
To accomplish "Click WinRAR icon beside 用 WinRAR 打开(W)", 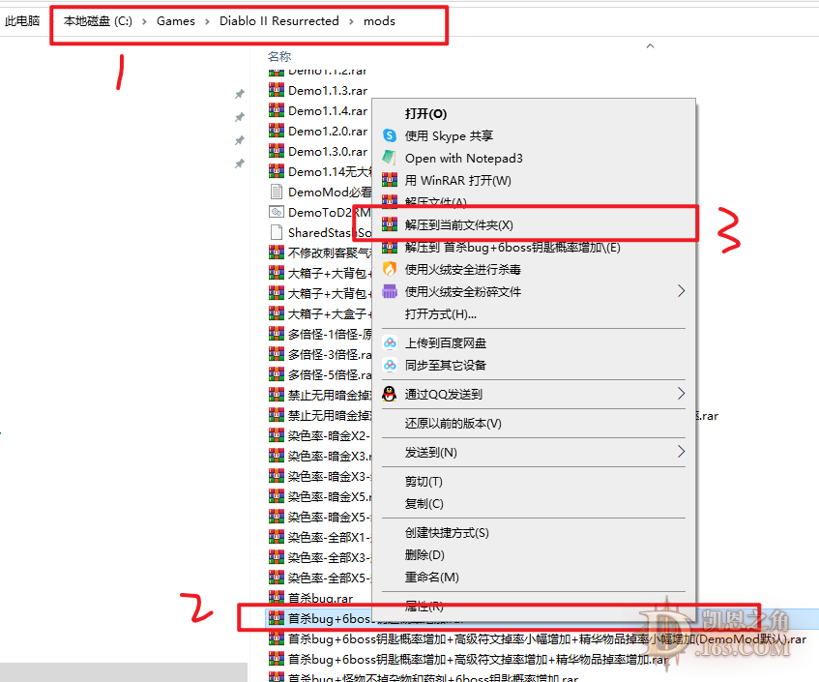I will point(390,180).
